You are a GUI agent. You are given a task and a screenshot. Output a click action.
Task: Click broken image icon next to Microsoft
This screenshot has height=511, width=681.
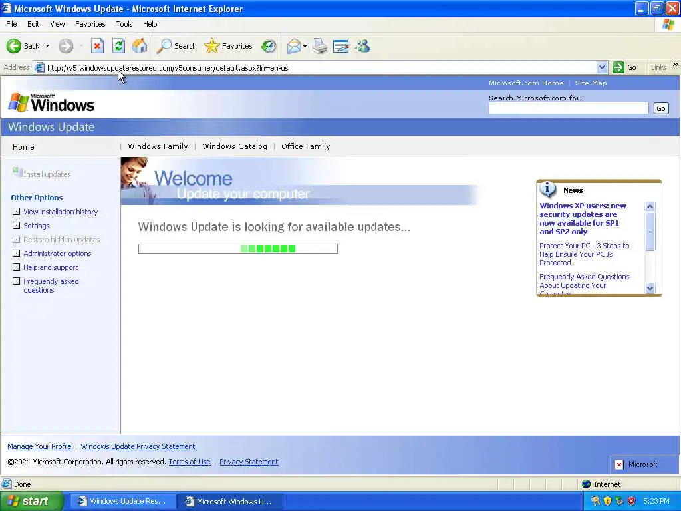619,464
